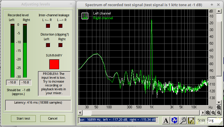Click the spectrum graph icon beside the channel legend
This screenshot has width=224, height=127.
[x=85, y=16]
